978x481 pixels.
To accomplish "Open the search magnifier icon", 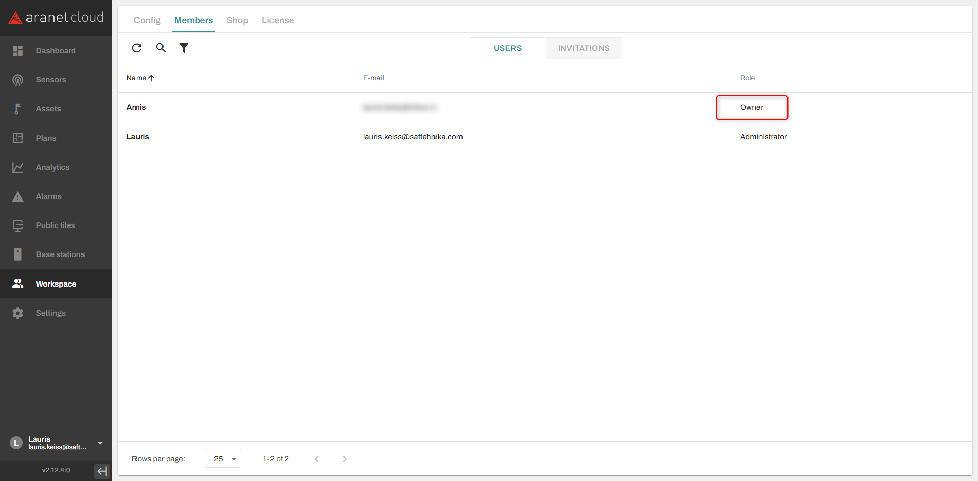I will (161, 48).
